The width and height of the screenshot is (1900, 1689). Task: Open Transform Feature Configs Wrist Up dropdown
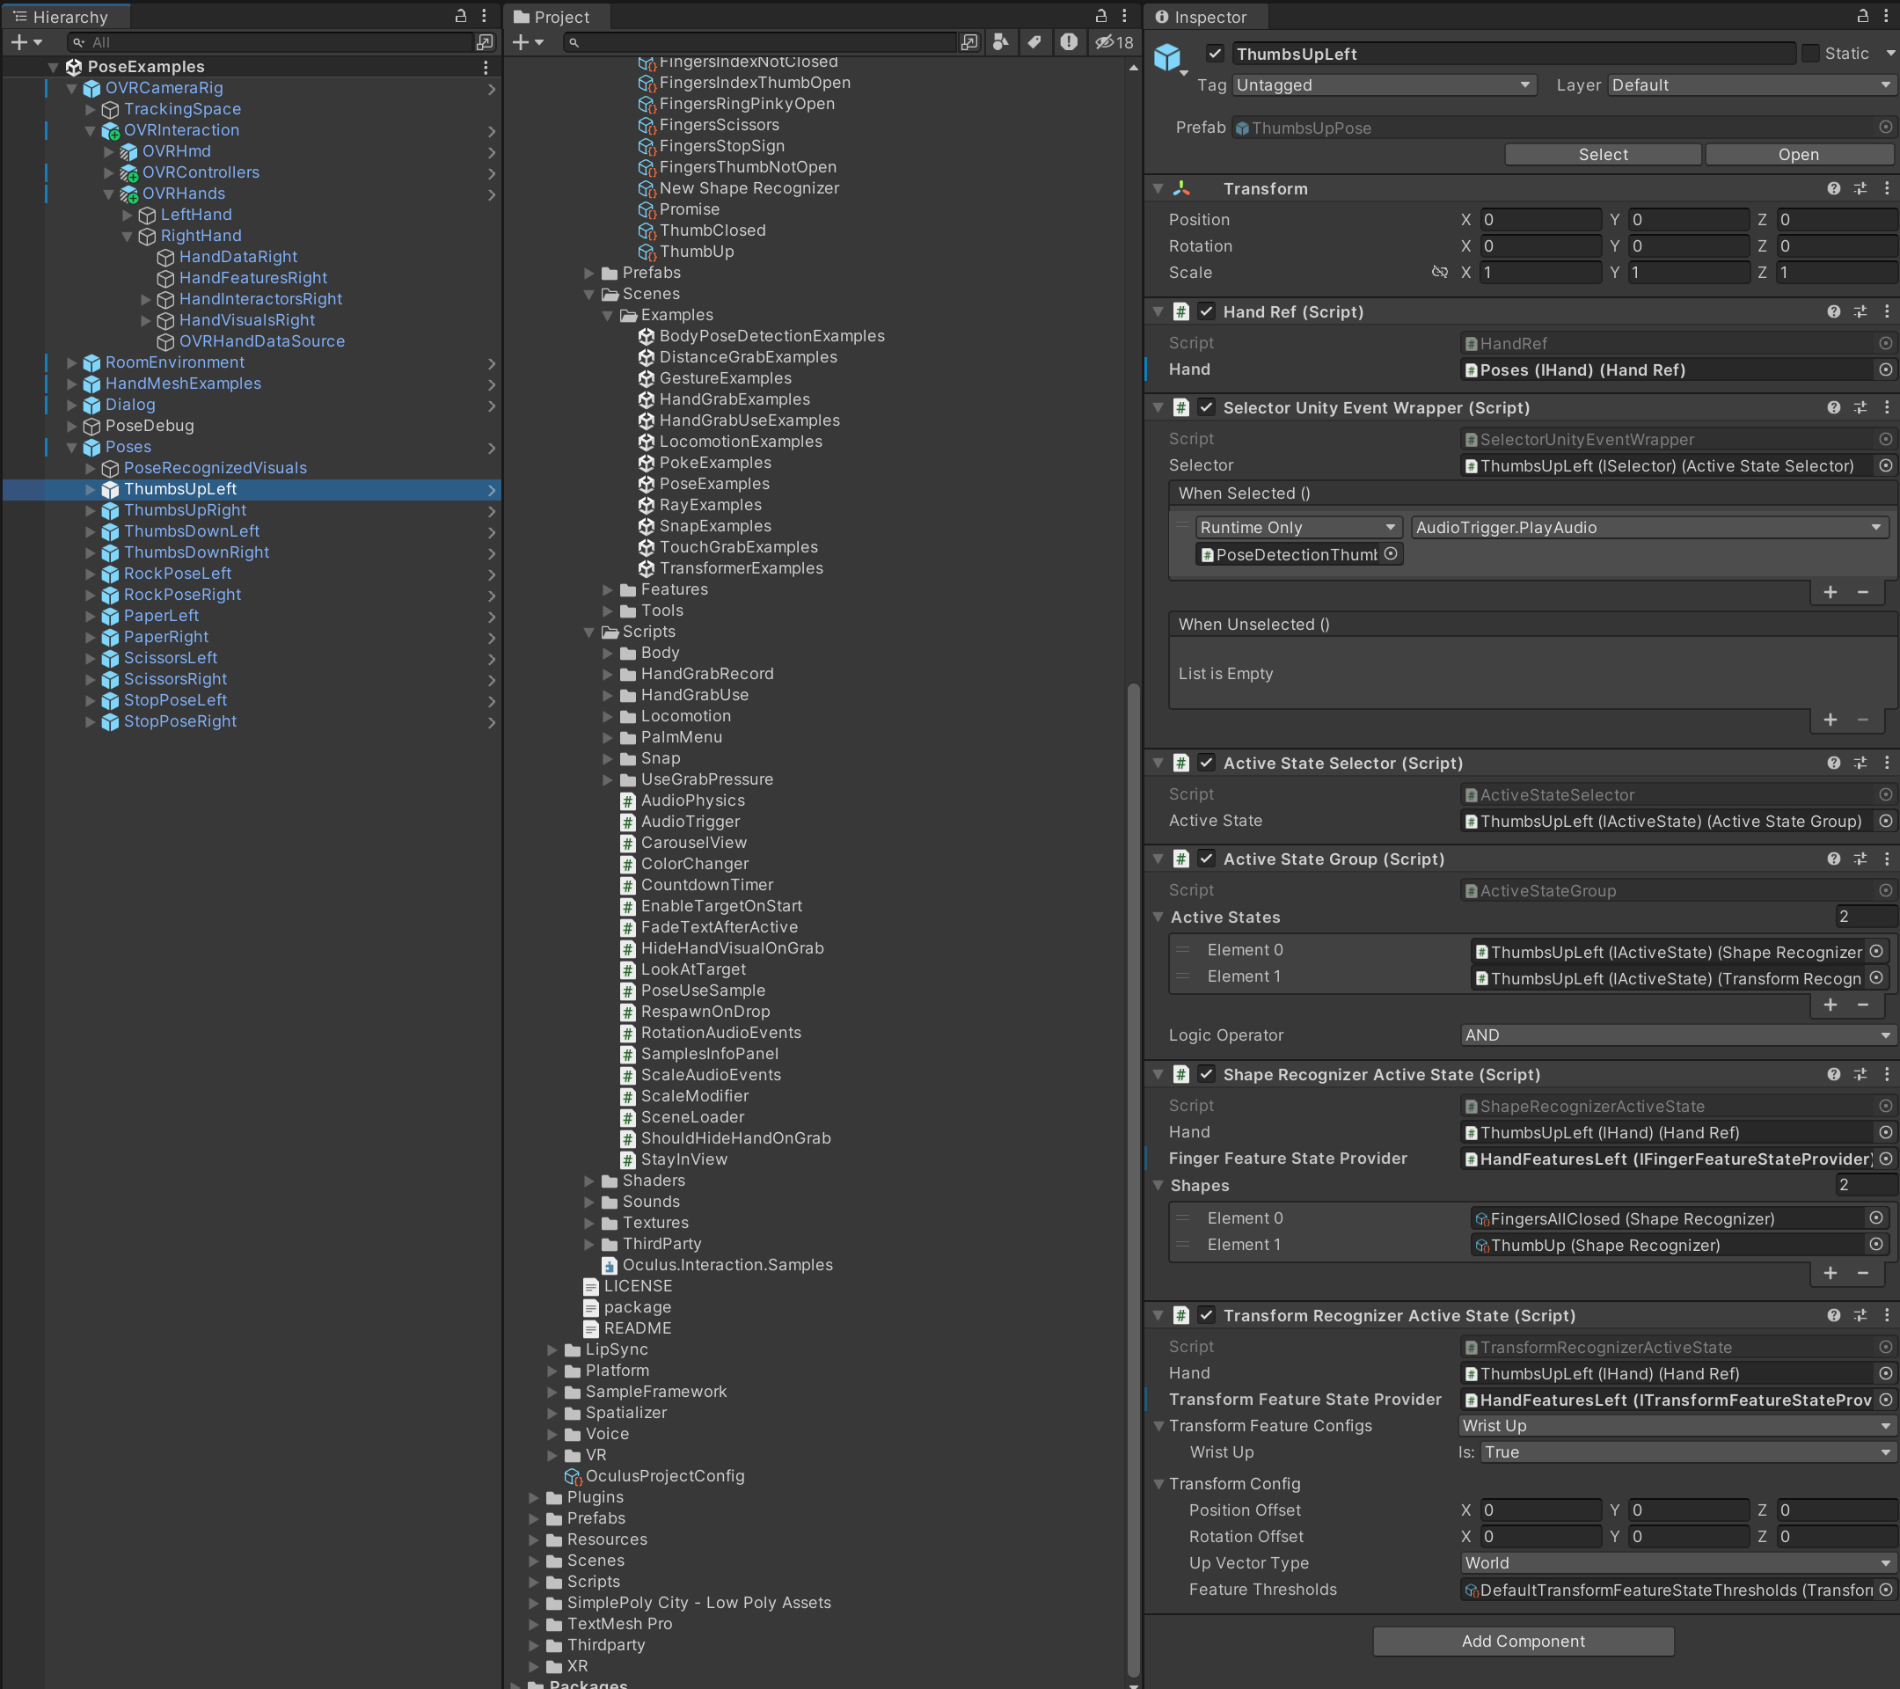1677,1426
